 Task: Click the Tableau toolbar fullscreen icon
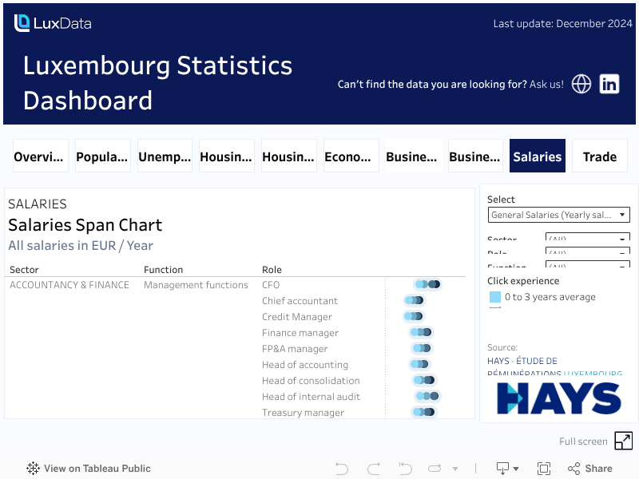click(x=544, y=469)
